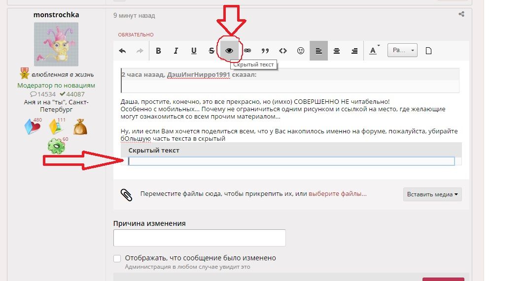Open the text color dropdown
Image resolution: width=527 pixels, height=281 pixels.
(373, 51)
